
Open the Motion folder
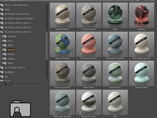point(11,54)
